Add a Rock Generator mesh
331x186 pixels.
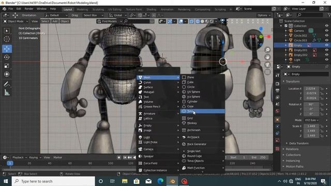click(202, 144)
